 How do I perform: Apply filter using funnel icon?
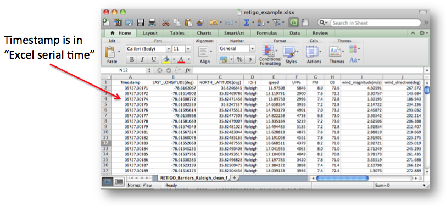pyautogui.click(x=276, y=23)
